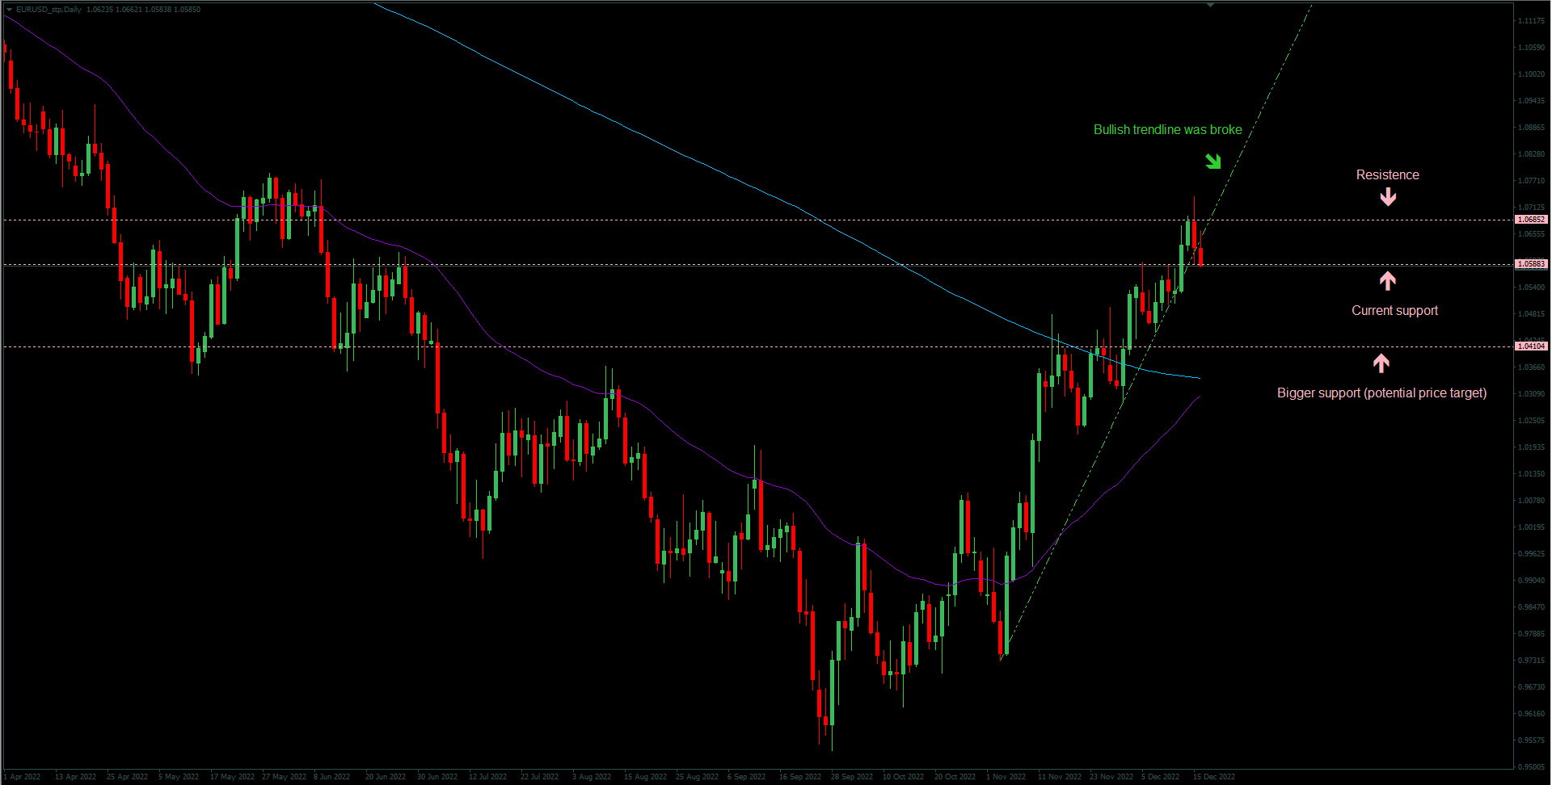
Task: Open the dropdown triangle beside EURUSD_stp,Daily
Action: [9, 10]
